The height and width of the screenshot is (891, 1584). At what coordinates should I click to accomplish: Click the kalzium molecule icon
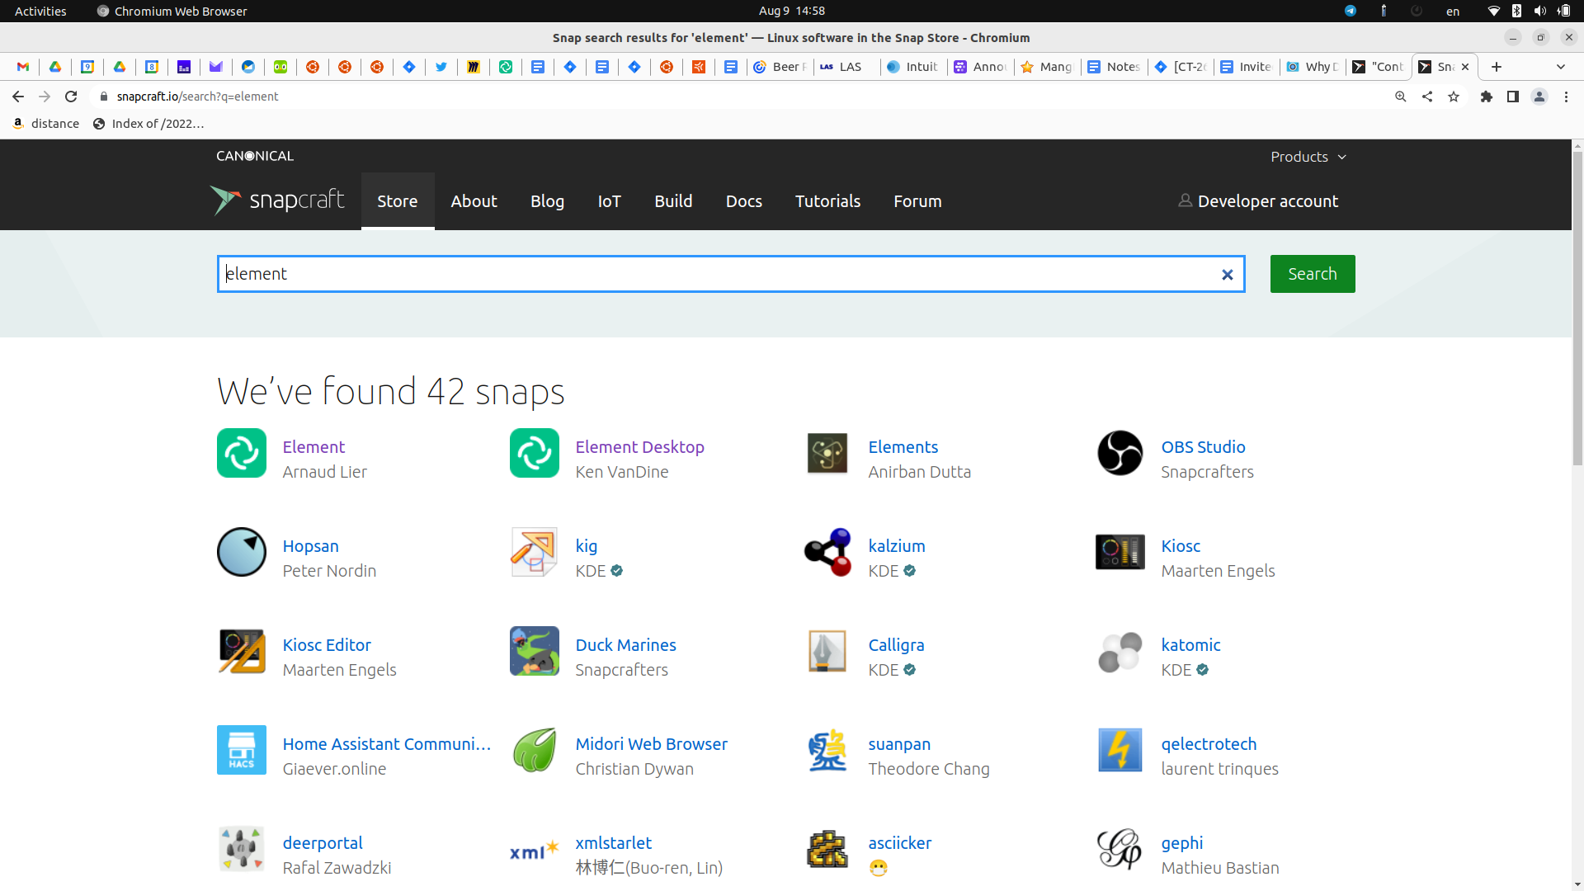click(827, 552)
